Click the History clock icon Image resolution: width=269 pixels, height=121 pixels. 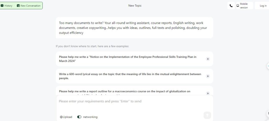tap(2, 6)
